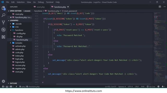The image size is (167, 93).
Task: Select the functions.php editor tab
Action: tap(60, 7)
